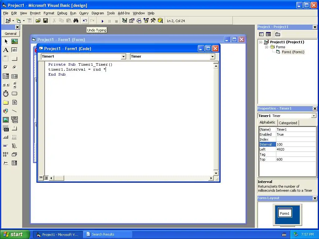
Task: Switch to Procedure View in code window
Action: [x=41, y=178]
